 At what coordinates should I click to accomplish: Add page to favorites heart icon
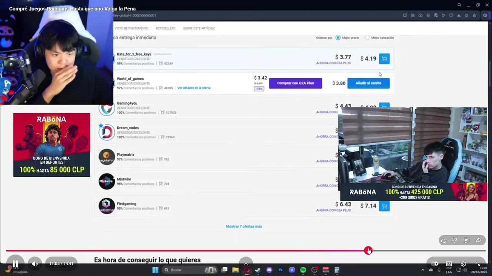(451, 15)
